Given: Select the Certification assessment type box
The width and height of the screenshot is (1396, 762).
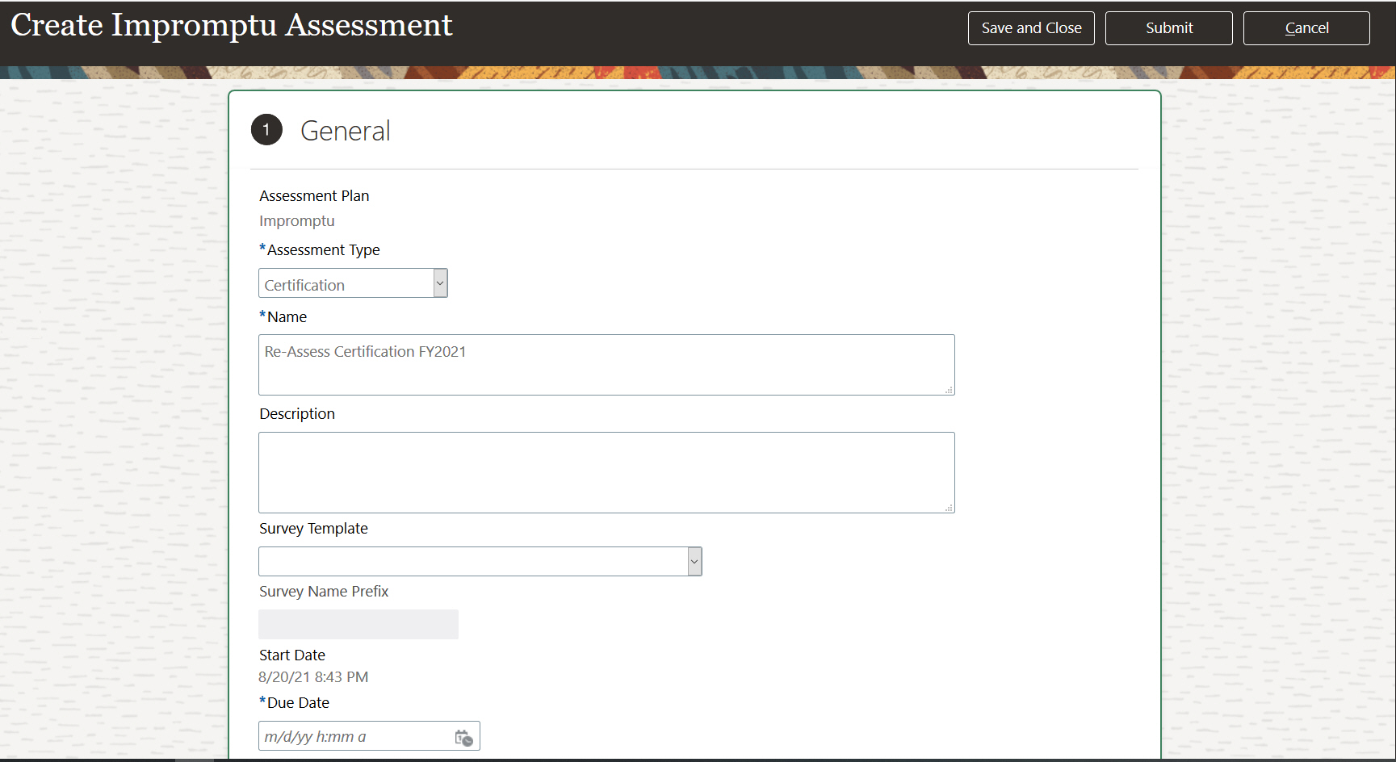Looking at the screenshot, I should coord(346,284).
